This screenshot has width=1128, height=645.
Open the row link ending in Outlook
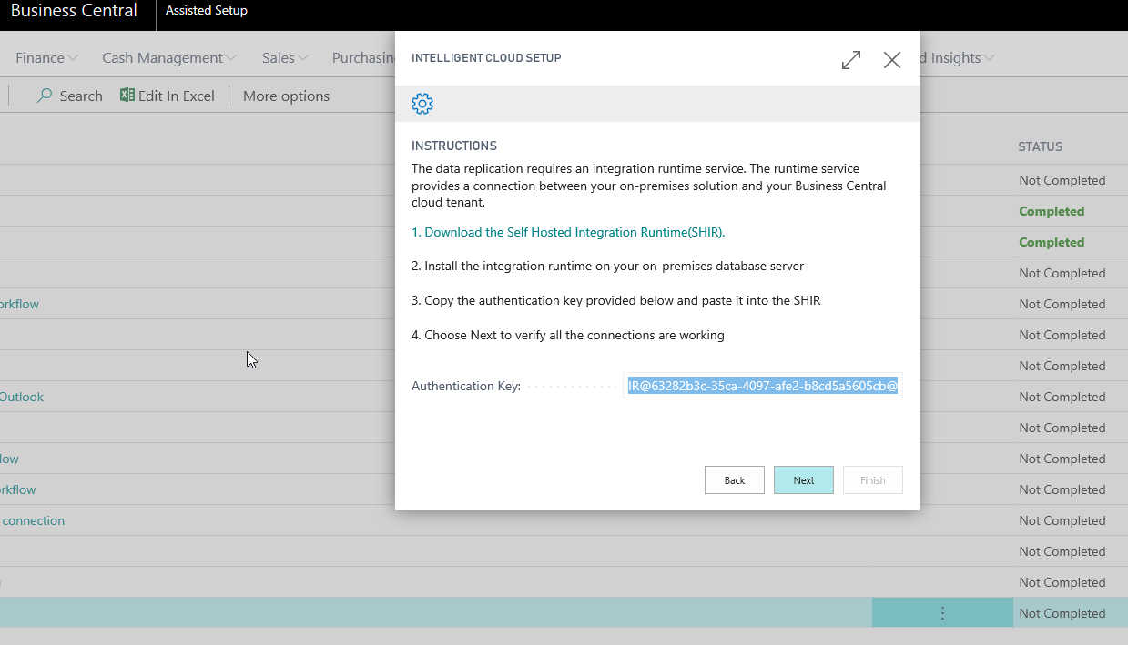(x=22, y=397)
